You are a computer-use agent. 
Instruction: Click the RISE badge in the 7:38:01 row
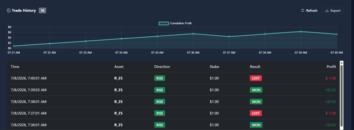point(160,102)
